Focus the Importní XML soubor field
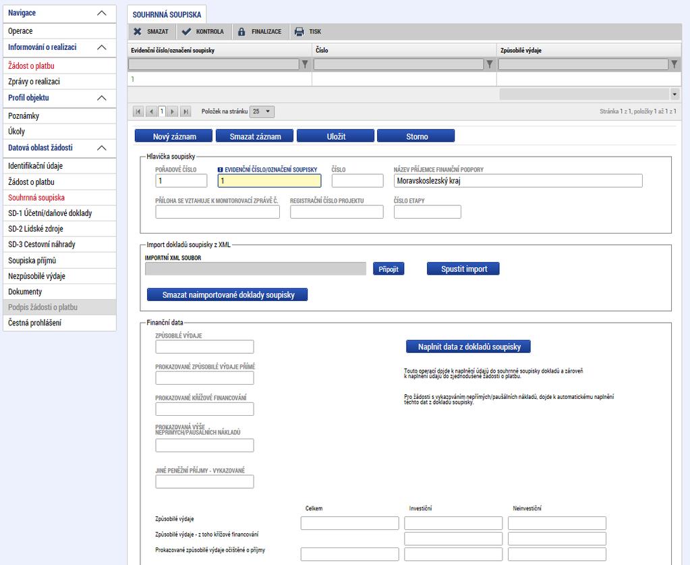Screen dimensions: 690x565 256,269
